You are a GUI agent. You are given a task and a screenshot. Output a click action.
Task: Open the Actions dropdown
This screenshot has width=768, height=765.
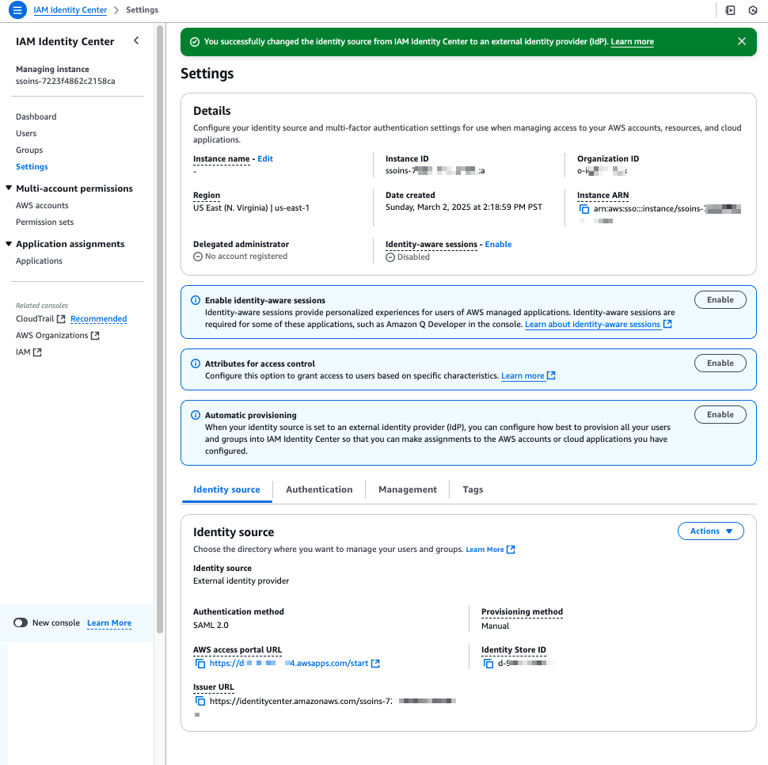click(710, 531)
